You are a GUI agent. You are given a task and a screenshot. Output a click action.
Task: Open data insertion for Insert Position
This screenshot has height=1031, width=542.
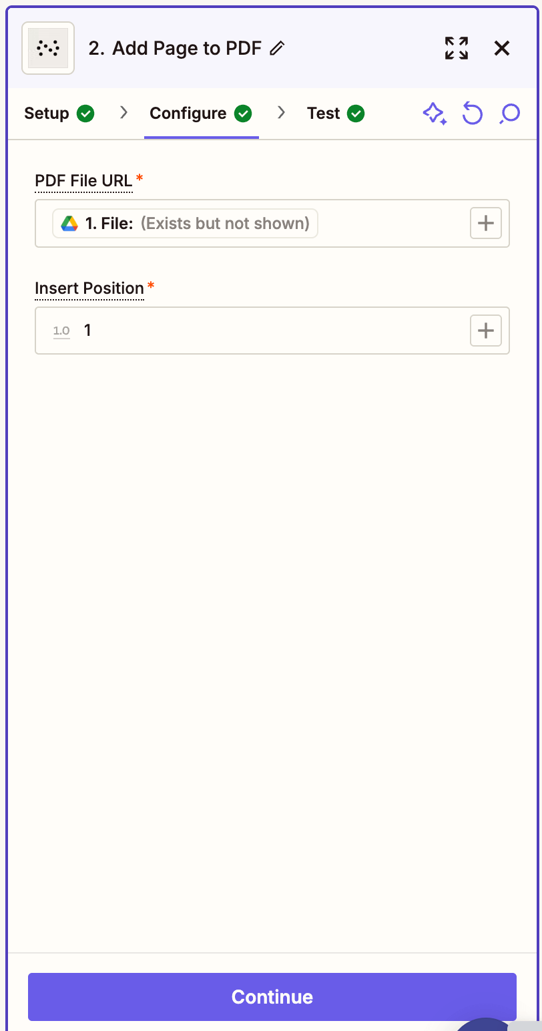pyautogui.click(x=485, y=330)
